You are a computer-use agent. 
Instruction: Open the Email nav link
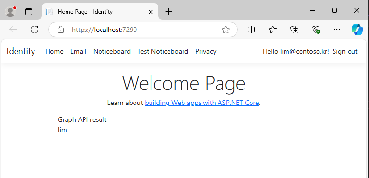78,51
